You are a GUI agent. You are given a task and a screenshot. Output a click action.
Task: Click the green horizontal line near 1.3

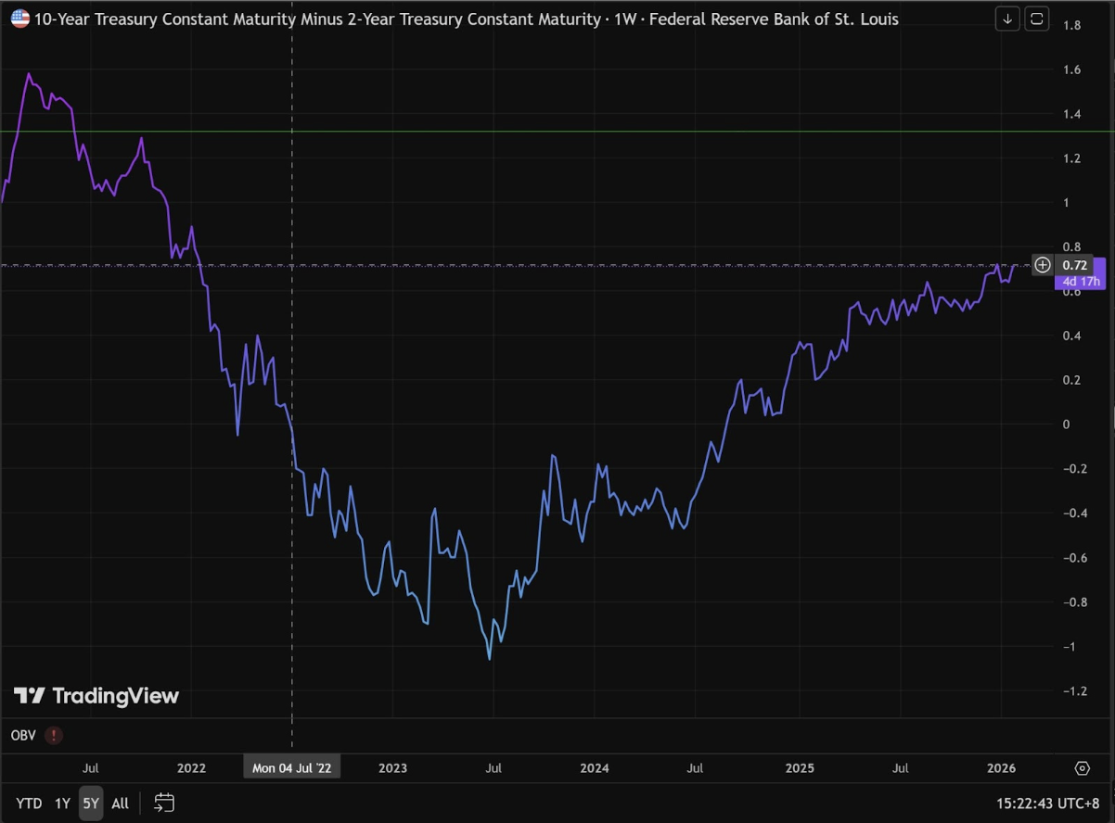coord(557,132)
